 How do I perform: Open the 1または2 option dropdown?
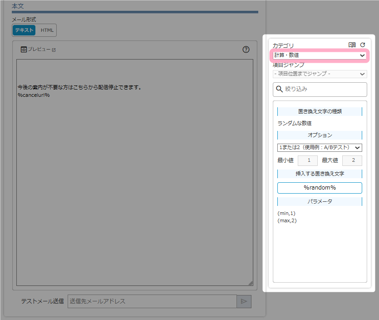tap(320, 147)
